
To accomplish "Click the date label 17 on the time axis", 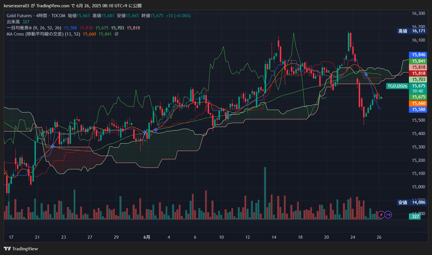I will point(11,237).
